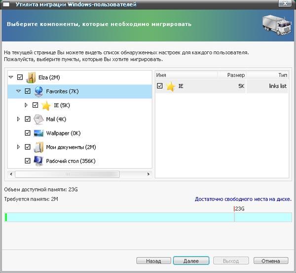The image size is (296, 273).
Task: Select the Favorites (7K) tree label
Action: pos(62,91)
